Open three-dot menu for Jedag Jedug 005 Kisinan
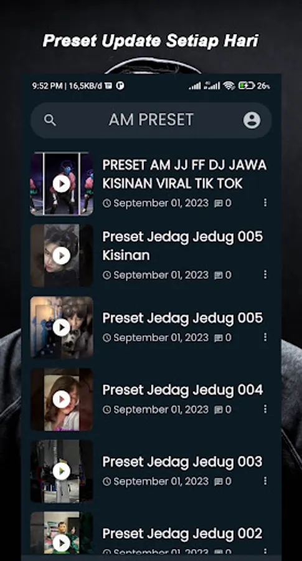The image size is (302, 561). 265,274
